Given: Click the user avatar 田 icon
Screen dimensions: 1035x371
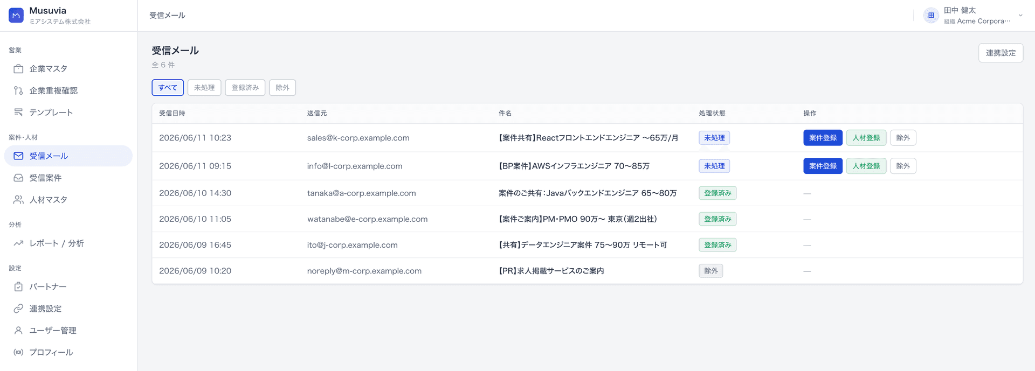Looking at the screenshot, I should [x=931, y=16].
